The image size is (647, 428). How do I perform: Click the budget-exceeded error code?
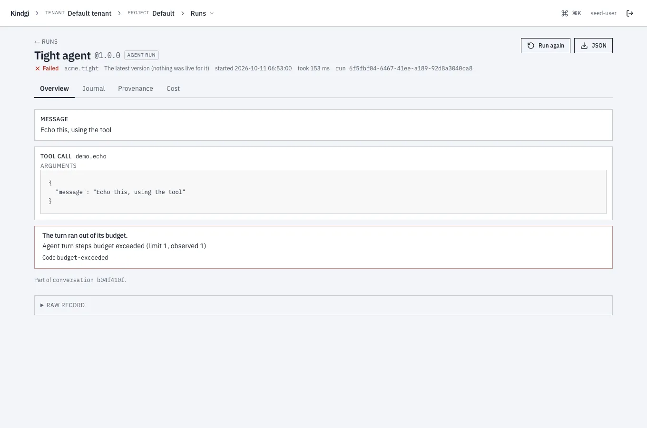(x=82, y=258)
